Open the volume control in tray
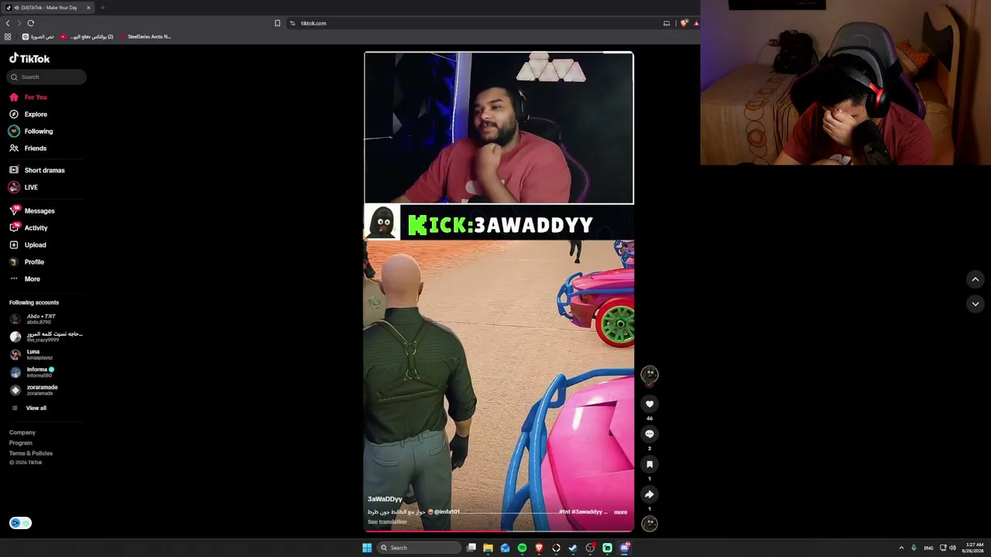Image resolution: width=991 pixels, height=557 pixels. tap(952, 548)
